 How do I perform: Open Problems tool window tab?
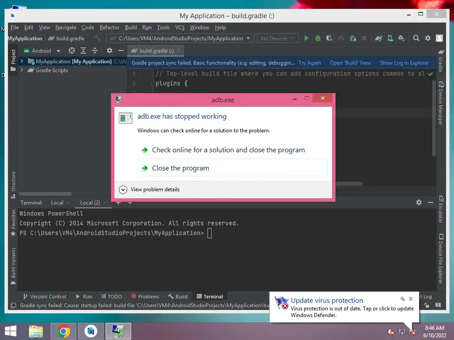click(x=145, y=296)
